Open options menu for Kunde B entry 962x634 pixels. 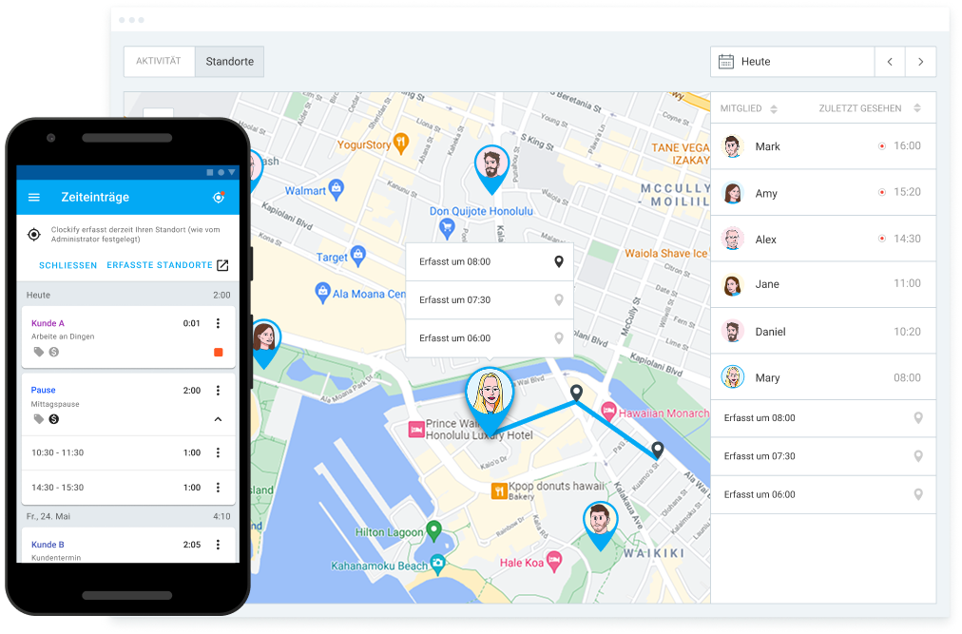pyautogui.click(x=218, y=545)
